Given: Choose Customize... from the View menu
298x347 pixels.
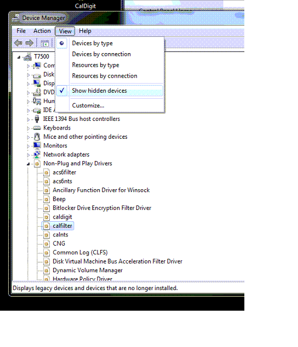Looking at the screenshot, I should (x=88, y=106).
